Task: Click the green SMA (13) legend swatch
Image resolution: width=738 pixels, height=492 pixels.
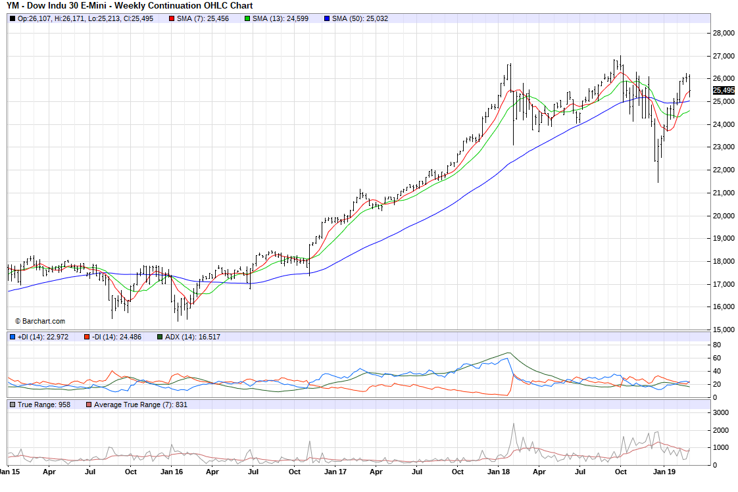Action: tap(247, 18)
